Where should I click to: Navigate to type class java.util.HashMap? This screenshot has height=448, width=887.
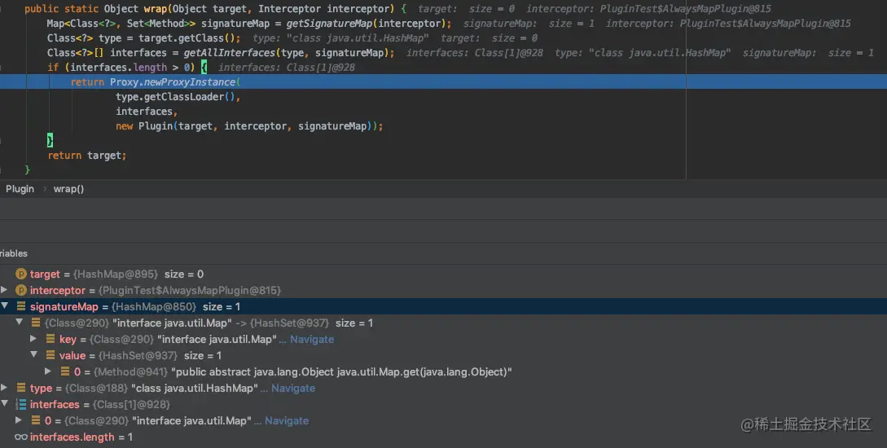(x=293, y=388)
